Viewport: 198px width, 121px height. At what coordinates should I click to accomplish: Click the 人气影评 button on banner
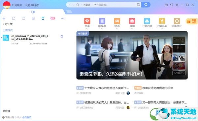179,73
